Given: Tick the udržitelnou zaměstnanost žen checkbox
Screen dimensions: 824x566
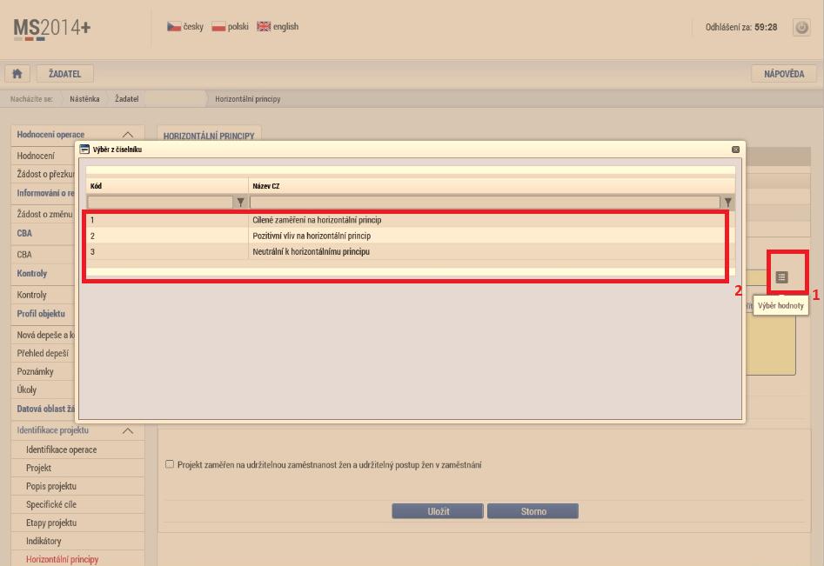Looking at the screenshot, I should point(169,464).
